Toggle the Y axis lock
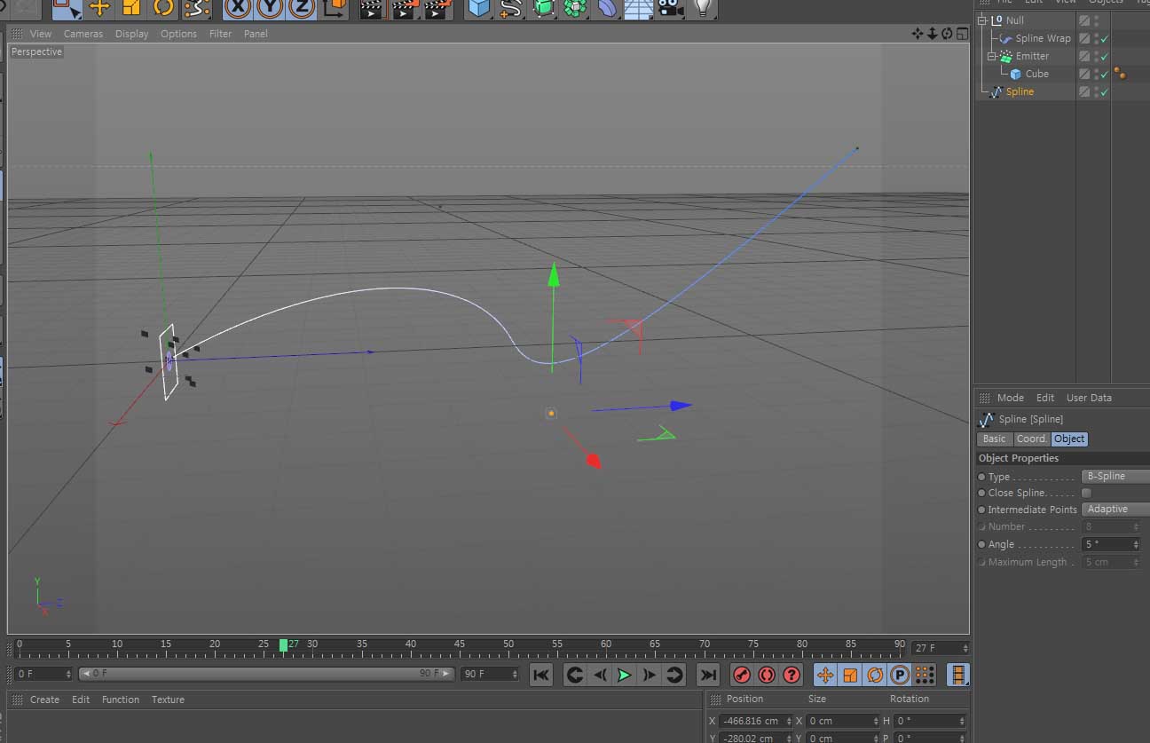The image size is (1150, 743). pos(270,8)
